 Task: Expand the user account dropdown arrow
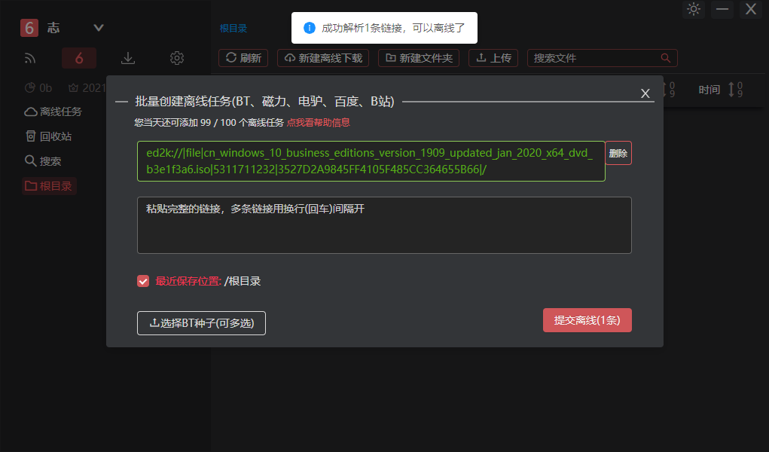[99, 28]
